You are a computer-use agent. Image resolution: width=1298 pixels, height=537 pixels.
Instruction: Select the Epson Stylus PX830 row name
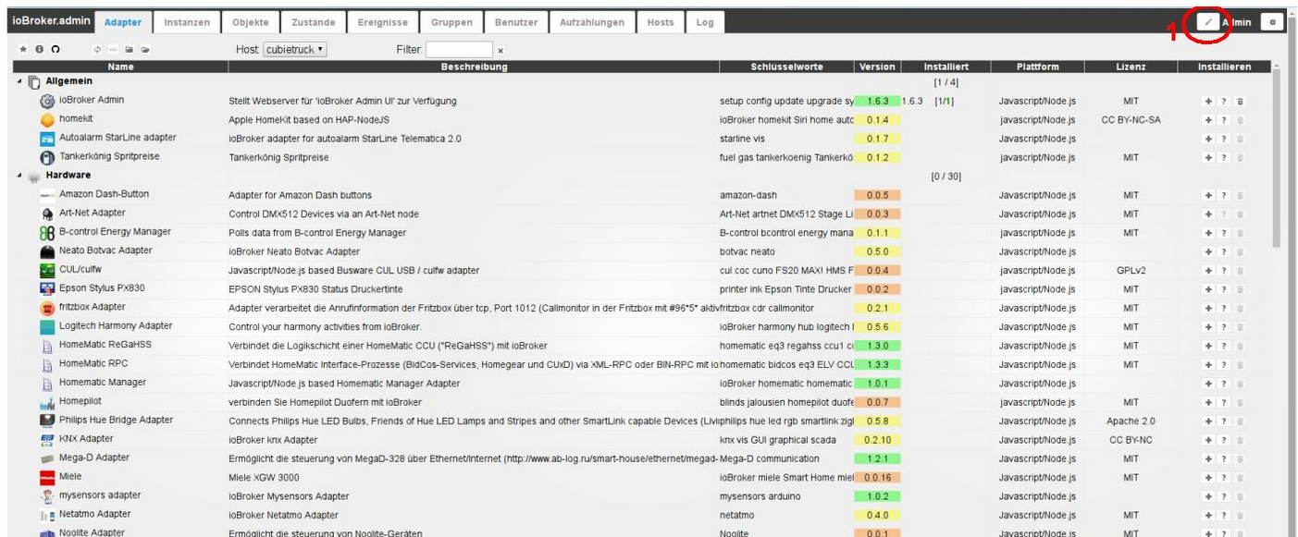102,288
